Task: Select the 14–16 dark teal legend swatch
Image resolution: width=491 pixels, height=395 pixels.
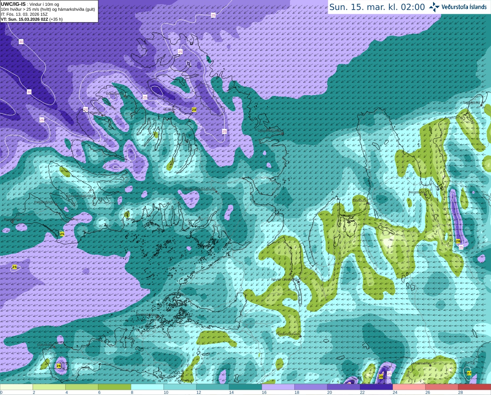Action: (x=245, y=387)
